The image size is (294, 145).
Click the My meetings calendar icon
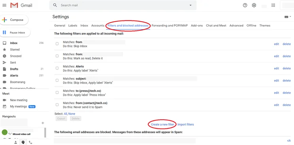pos(4,106)
